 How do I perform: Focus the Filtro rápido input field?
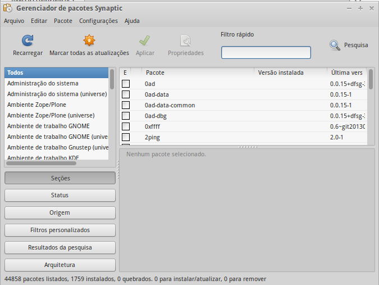point(266,52)
